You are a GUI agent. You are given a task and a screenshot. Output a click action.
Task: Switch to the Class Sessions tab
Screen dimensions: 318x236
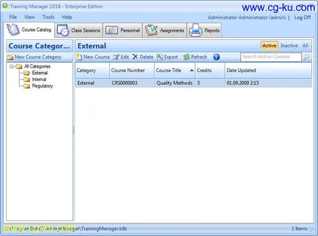(x=79, y=30)
